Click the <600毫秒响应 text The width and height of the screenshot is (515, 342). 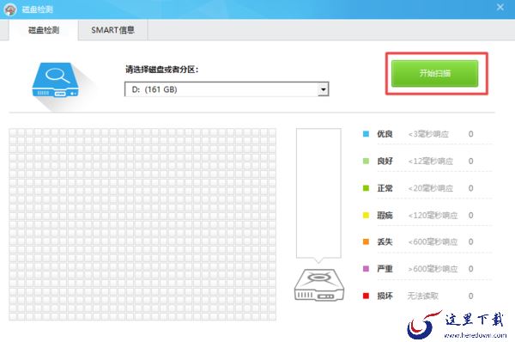[433, 241]
